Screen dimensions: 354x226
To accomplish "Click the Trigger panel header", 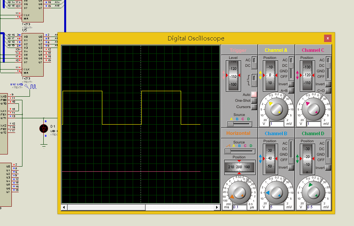I will 239,50.
